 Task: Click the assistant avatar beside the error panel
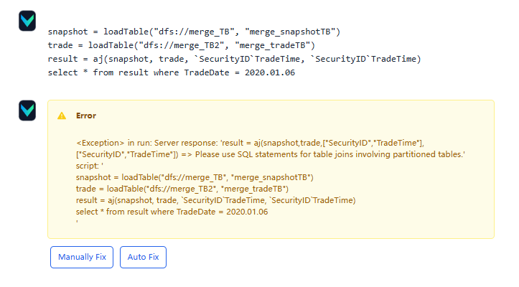27,110
